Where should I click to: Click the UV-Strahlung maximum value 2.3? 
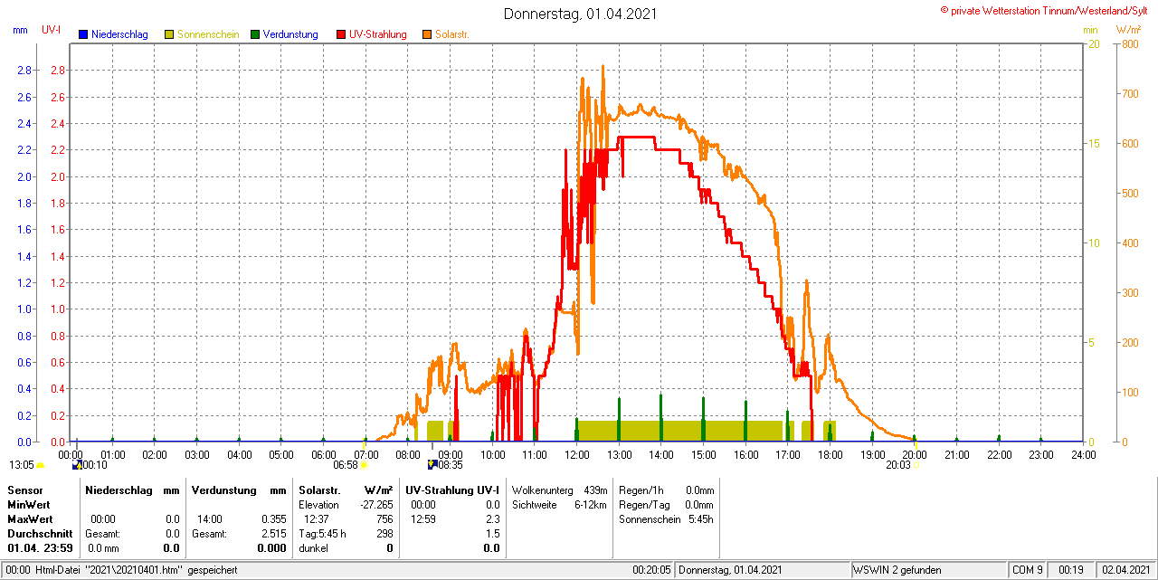pyautogui.click(x=492, y=518)
